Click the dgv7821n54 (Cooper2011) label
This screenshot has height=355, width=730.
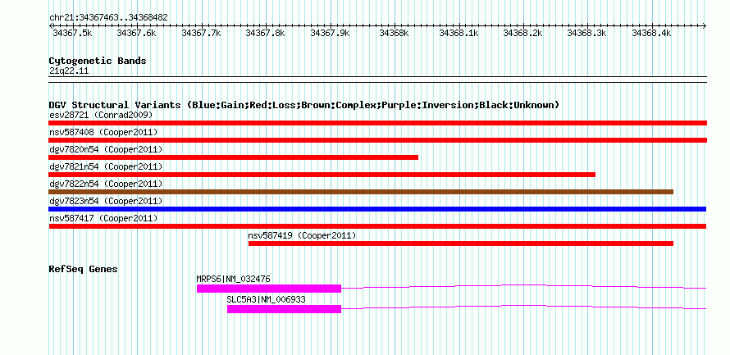[106, 166]
